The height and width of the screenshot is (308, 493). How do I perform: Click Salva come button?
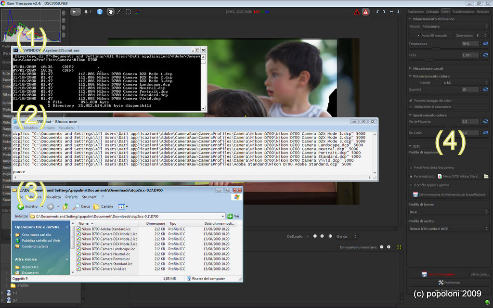coord(480,274)
